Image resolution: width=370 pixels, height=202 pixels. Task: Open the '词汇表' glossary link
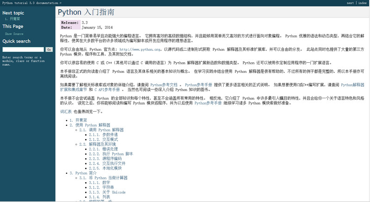click(66, 112)
